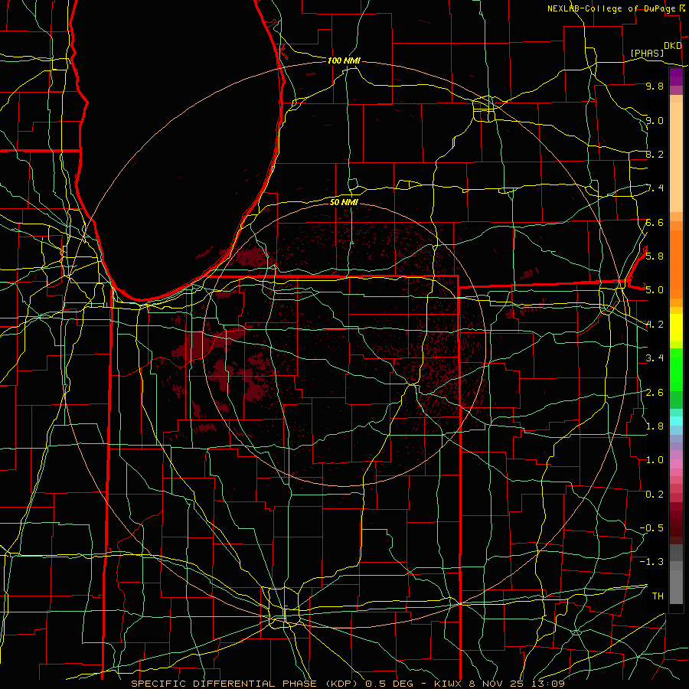
Task: Click the DKD label above the color scale
Action: 673,46
